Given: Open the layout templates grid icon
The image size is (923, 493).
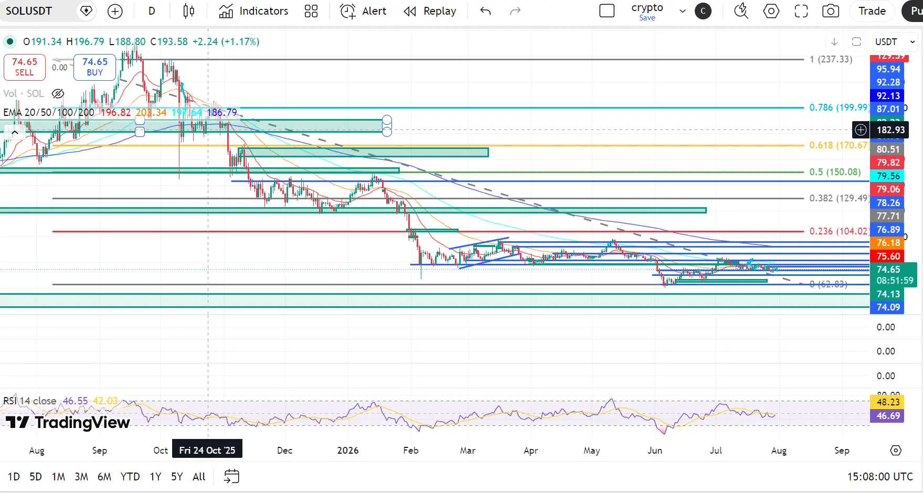Looking at the screenshot, I should pyautogui.click(x=311, y=11).
